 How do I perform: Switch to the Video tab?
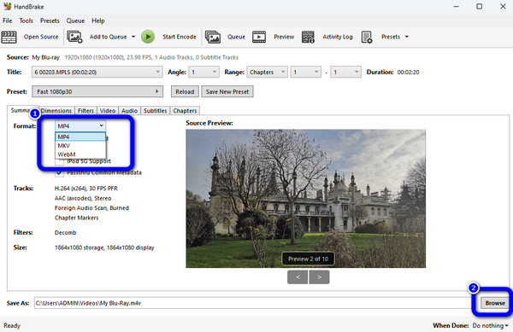108,111
